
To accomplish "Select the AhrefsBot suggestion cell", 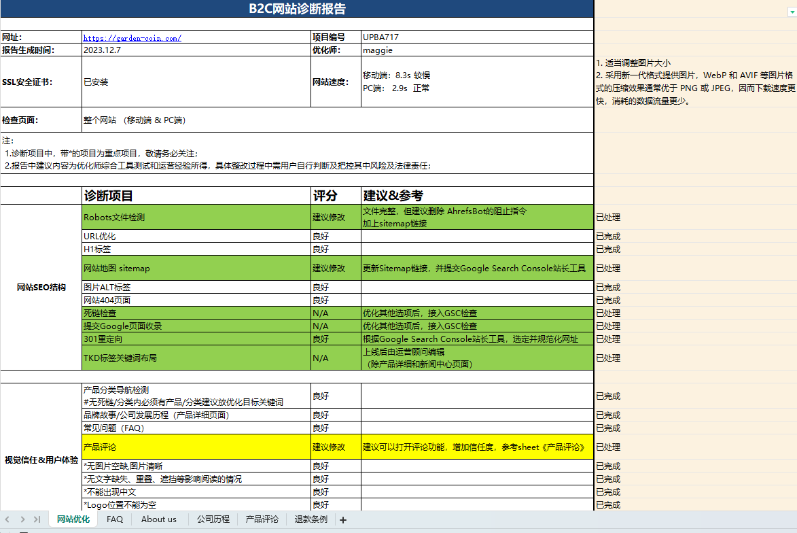I will [477, 217].
